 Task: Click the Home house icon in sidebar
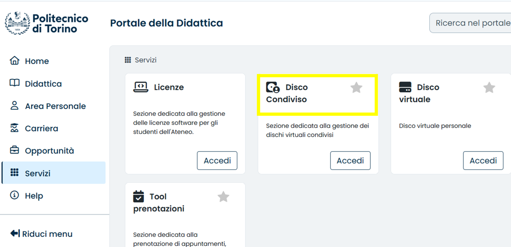14,61
